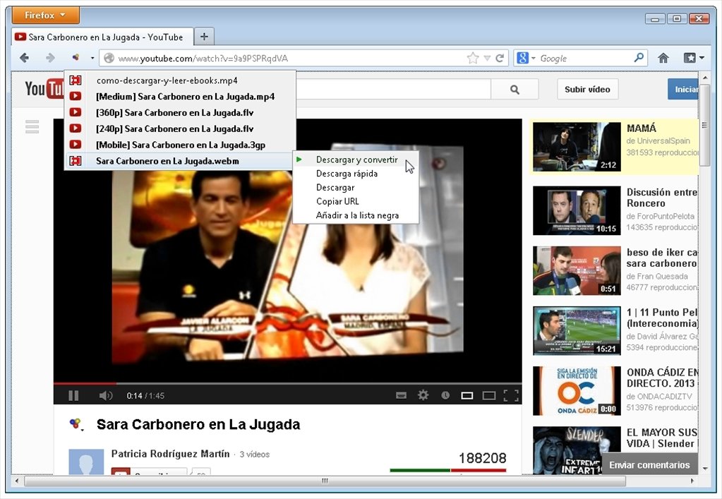Pause the video playback
Screen dimensions: 722x499
73,395
